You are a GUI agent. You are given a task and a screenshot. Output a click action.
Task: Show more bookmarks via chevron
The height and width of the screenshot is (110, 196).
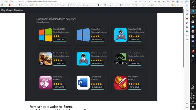point(169,5)
